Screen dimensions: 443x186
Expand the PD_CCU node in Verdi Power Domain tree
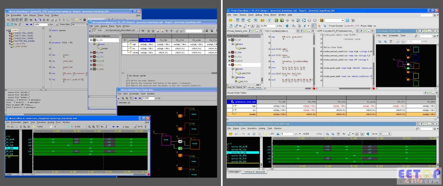tap(230, 56)
